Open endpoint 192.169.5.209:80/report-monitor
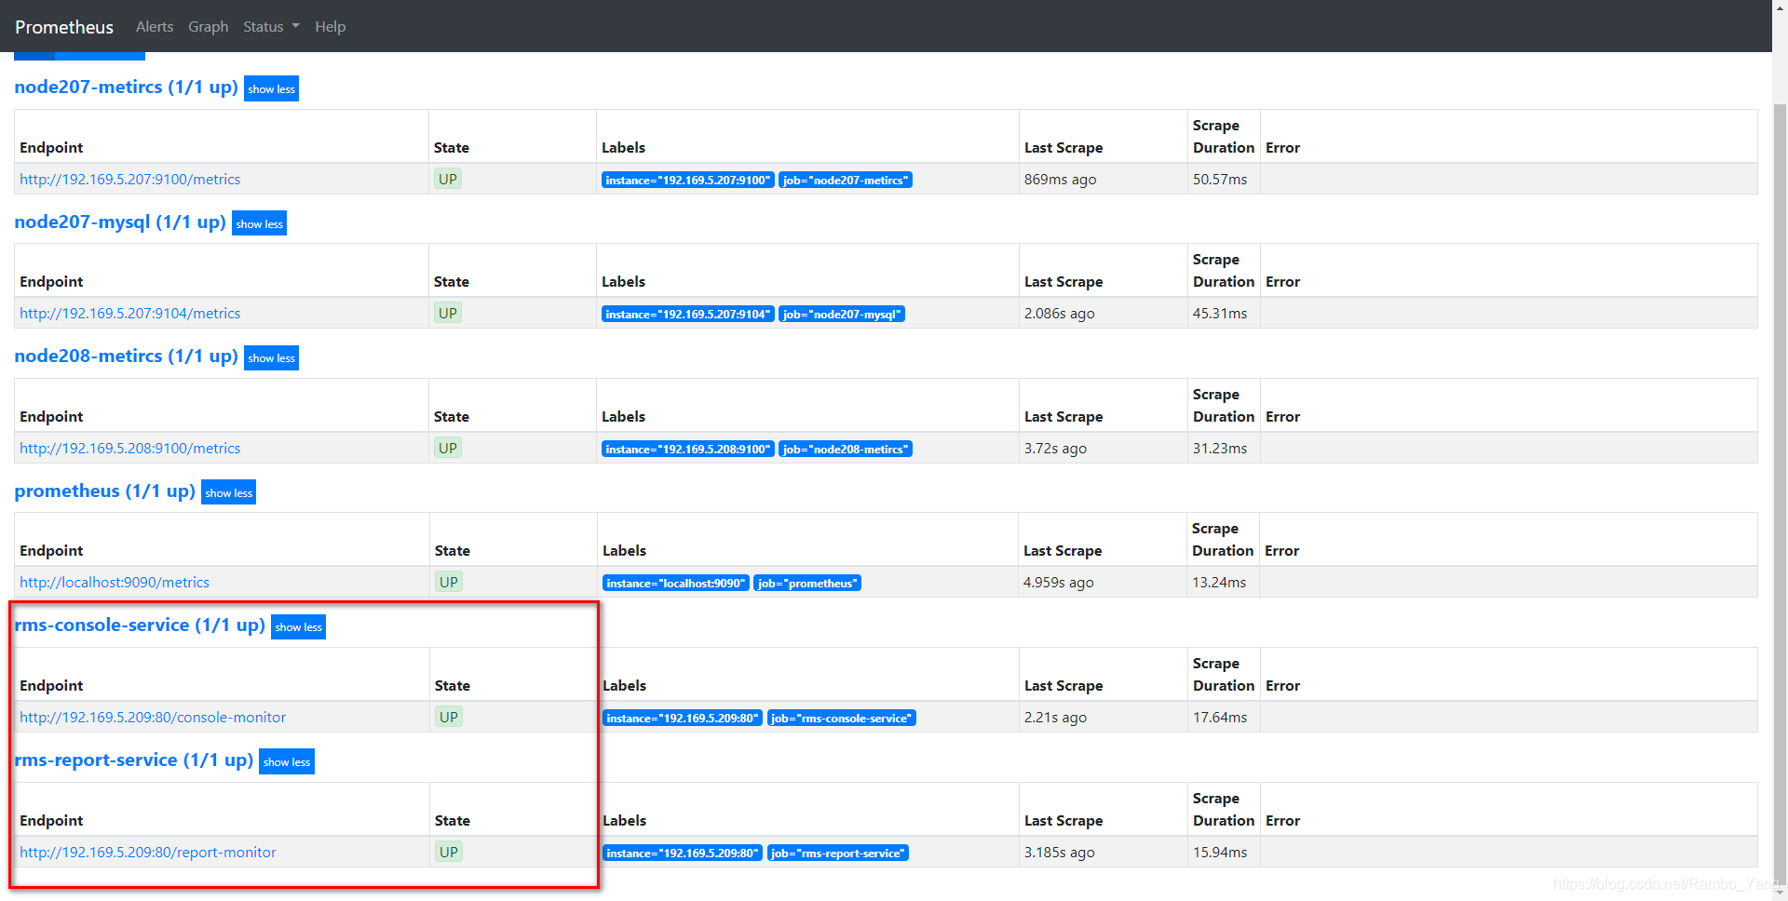This screenshot has width=1788, height=901. point(148,853)
